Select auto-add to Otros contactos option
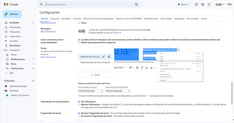Image resolution: width=234 pixels, height=123 pixels. (x=79, y=40)
